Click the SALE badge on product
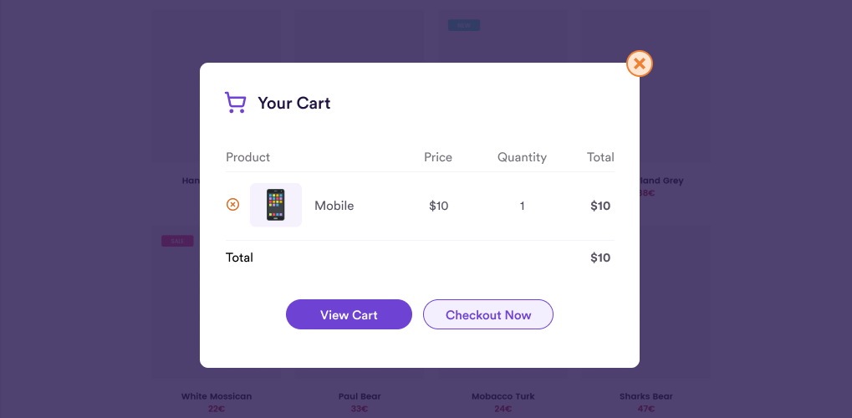 tap(178, 241)
